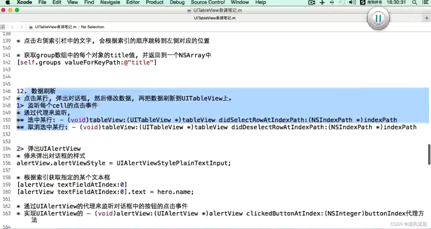Click line 142 valueForKeyPath code
431x229 pixels.
[87, 63]
